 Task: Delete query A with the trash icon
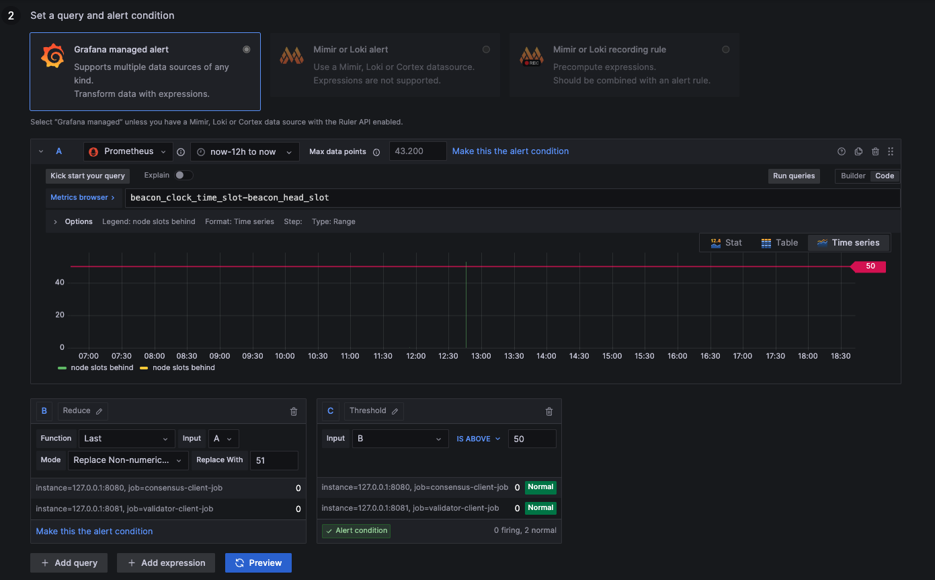(x=875, y=151)
